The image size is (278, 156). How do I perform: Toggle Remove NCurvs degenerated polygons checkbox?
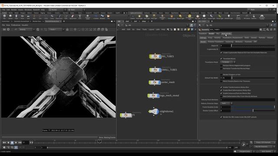click(221, 65)
